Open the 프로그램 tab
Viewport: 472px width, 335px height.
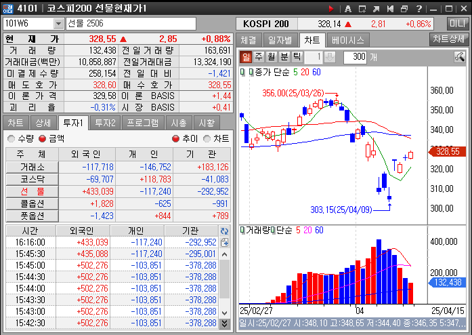[x=142, y=123]
